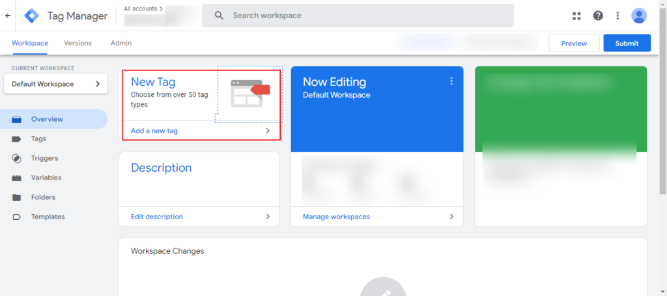Open Variables in the sidebar
Viewport: 667px width, 296px height.
pos(46,178)
